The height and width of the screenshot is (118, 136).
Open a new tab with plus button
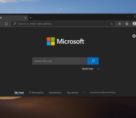point(31,18)
